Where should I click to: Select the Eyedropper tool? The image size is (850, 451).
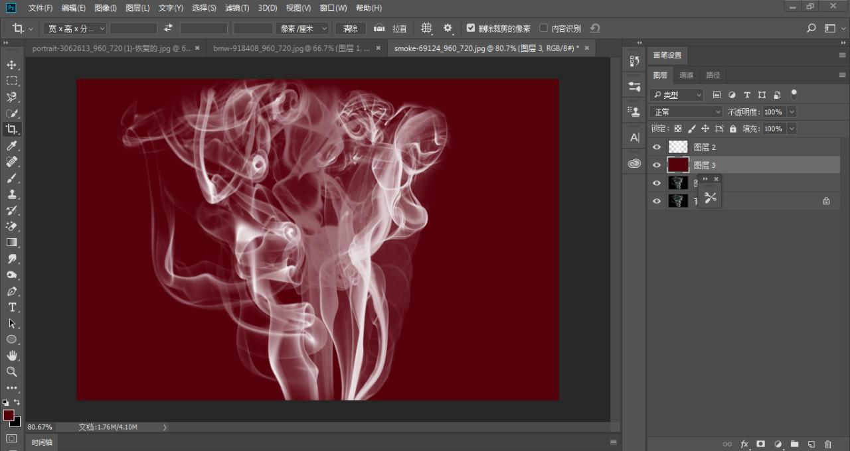[x=12, y=146]
